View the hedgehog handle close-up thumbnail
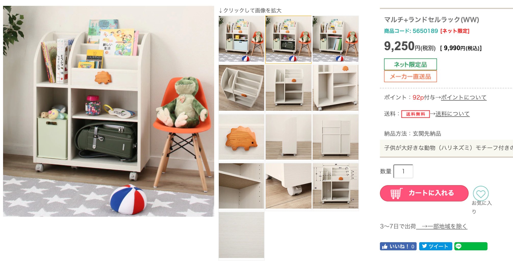513x273 pixels. coord(241,137)
